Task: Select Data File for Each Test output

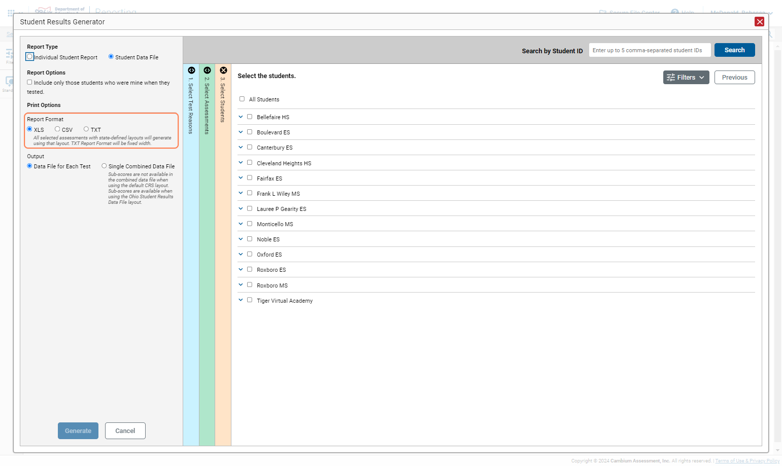Action: (29, 166)
